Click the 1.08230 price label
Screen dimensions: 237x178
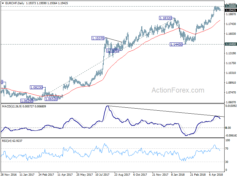point(36,88)
